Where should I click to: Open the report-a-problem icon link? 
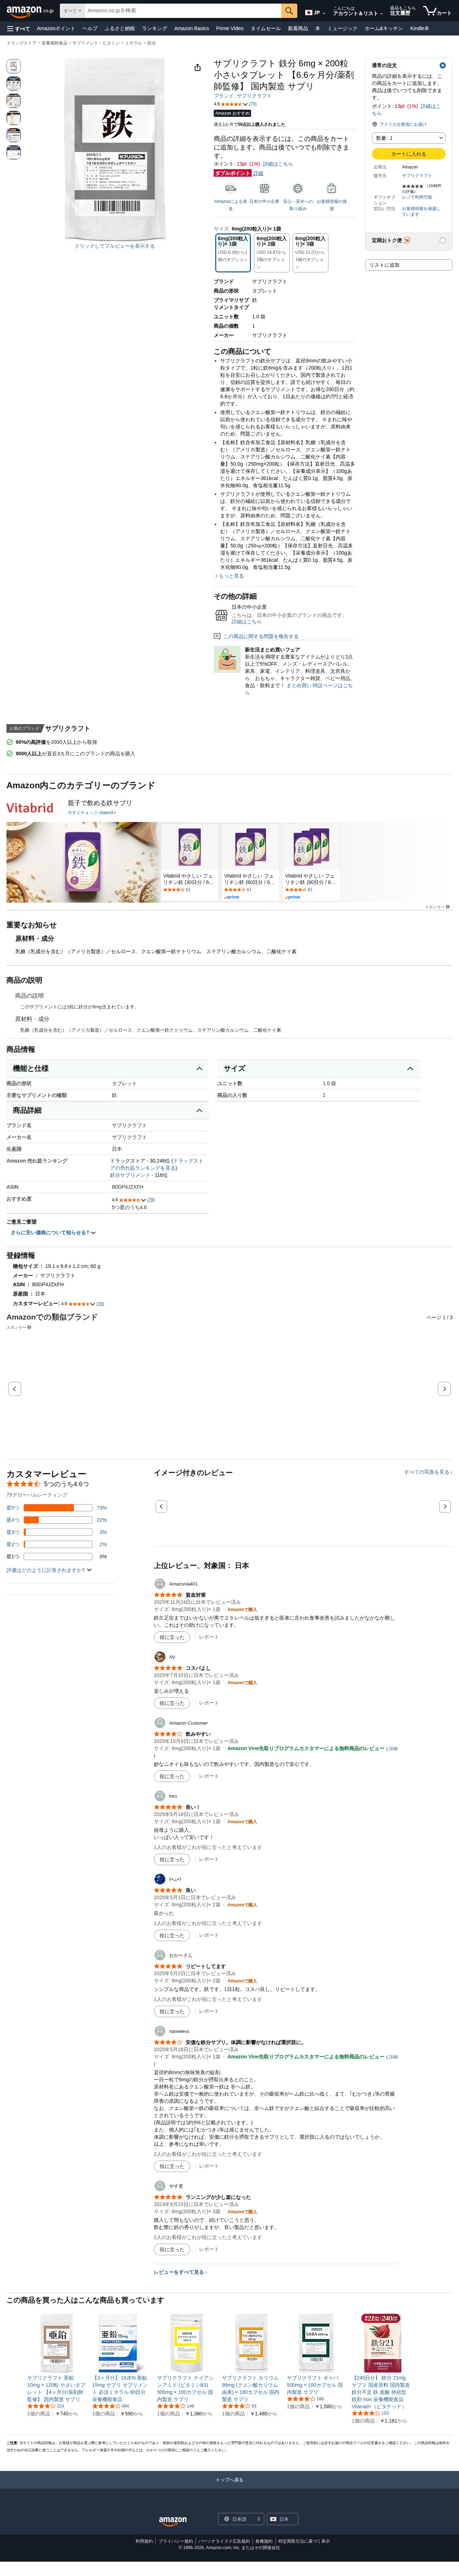click(x=217, y=636)
